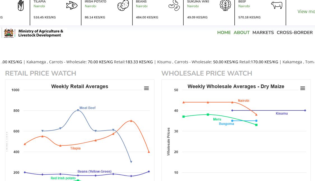
Task: Click the cow icon in Beef card
Action: point(277,5)
